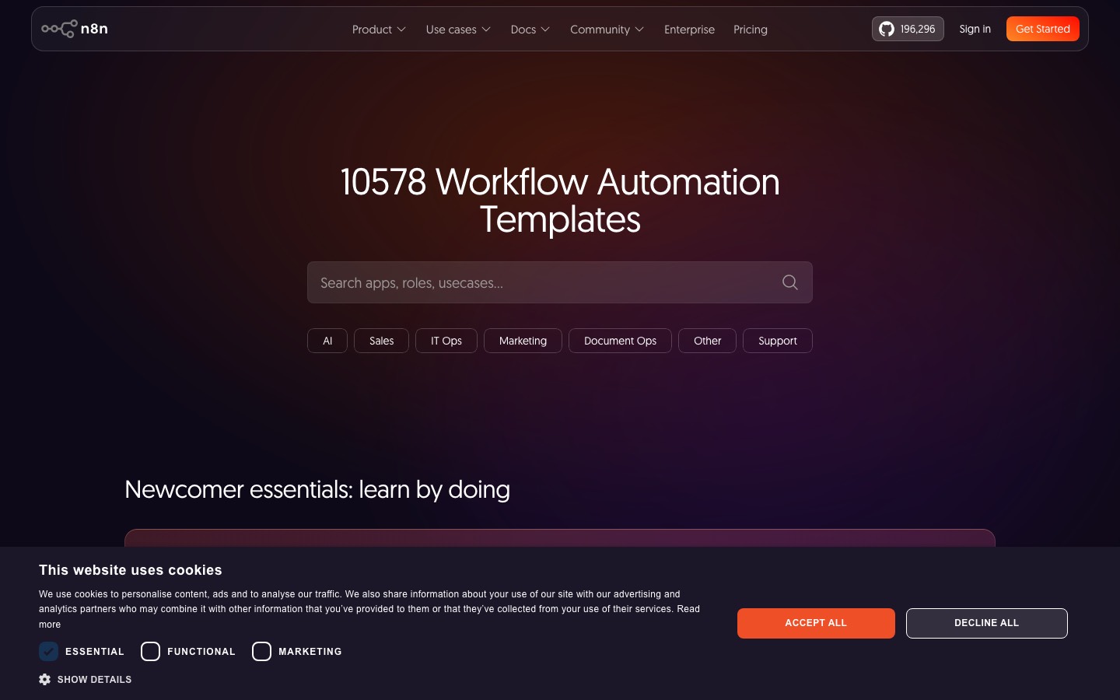The image size is (1120, 700).
Task: Expand the Product dropdown menu
Action: 379,30
